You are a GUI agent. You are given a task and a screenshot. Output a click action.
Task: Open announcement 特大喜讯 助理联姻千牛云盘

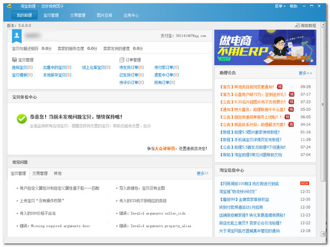coord(252,109)
